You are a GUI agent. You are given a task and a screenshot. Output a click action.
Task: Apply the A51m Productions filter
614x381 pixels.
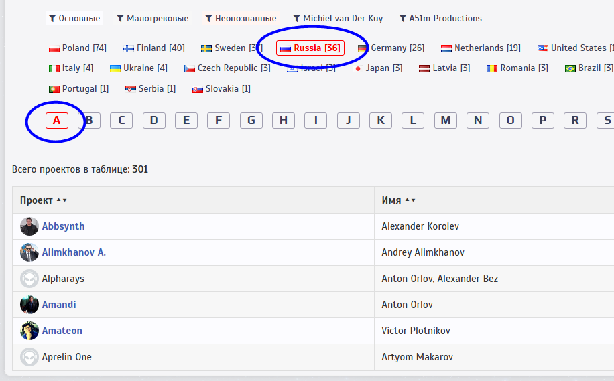click(440, 18)
